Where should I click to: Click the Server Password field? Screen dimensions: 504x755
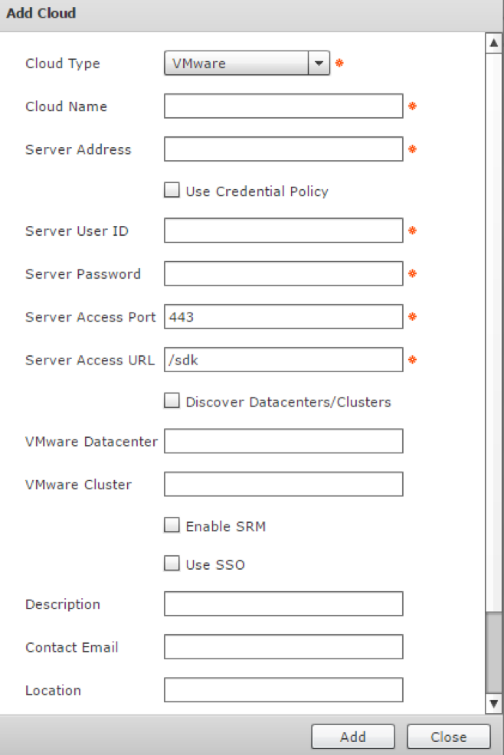(x=283, y=273)
